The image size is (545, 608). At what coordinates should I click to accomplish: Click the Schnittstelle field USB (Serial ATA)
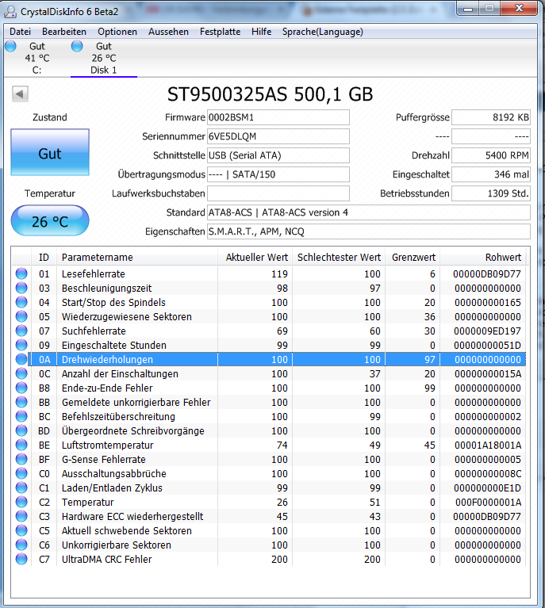[278, 155]
